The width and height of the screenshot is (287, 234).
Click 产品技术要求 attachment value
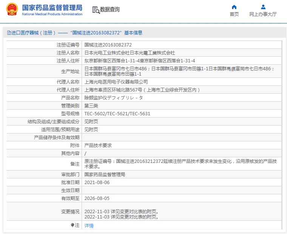(x=98, y=145)
